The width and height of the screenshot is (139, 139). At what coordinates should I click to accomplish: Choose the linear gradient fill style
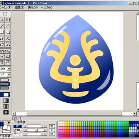[x=6, y=100]
